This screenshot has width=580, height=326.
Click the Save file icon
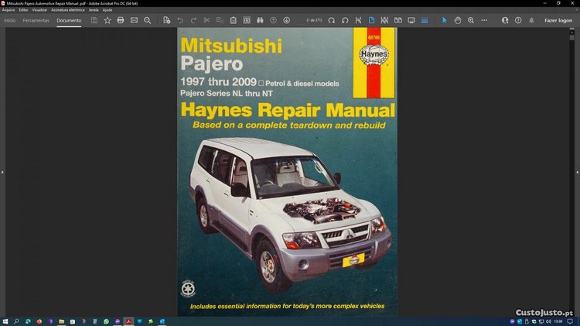(94, 20)
